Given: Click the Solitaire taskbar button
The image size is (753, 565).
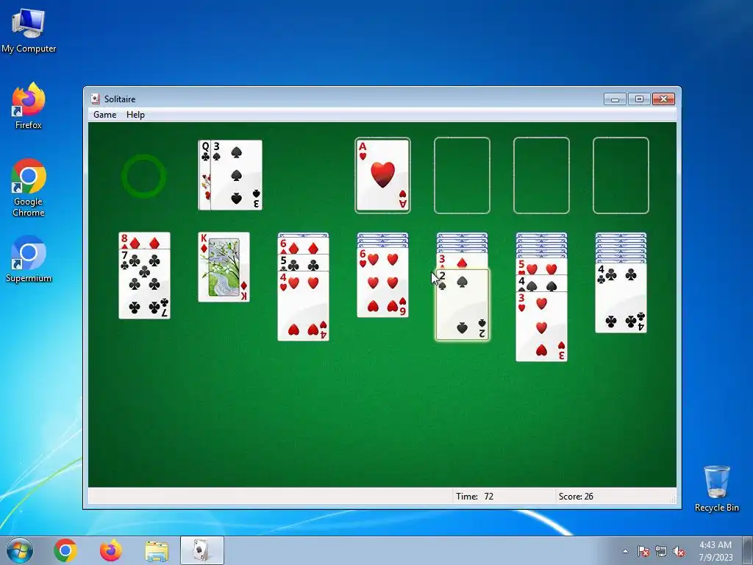Looking at the screenshot, I should click(x=202, y=550).
